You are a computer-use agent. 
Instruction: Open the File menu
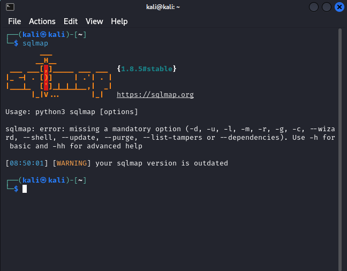pos(14,21)
